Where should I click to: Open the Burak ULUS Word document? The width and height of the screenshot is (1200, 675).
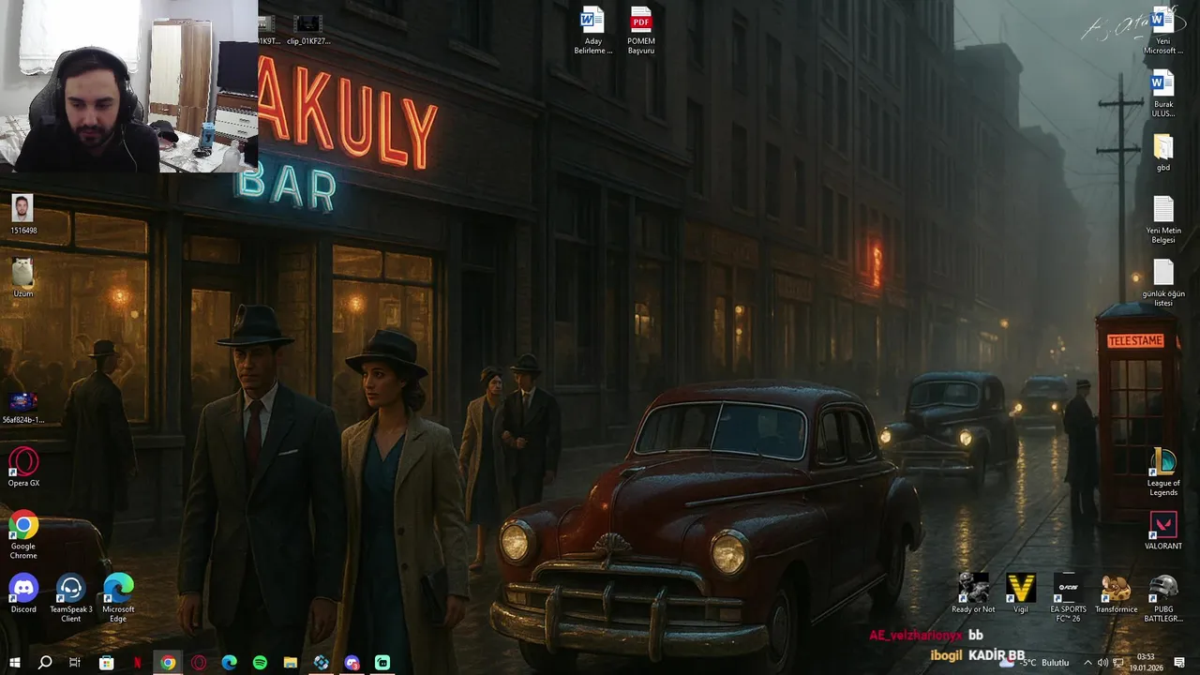pyautogui.click(x=1162, y=94)
